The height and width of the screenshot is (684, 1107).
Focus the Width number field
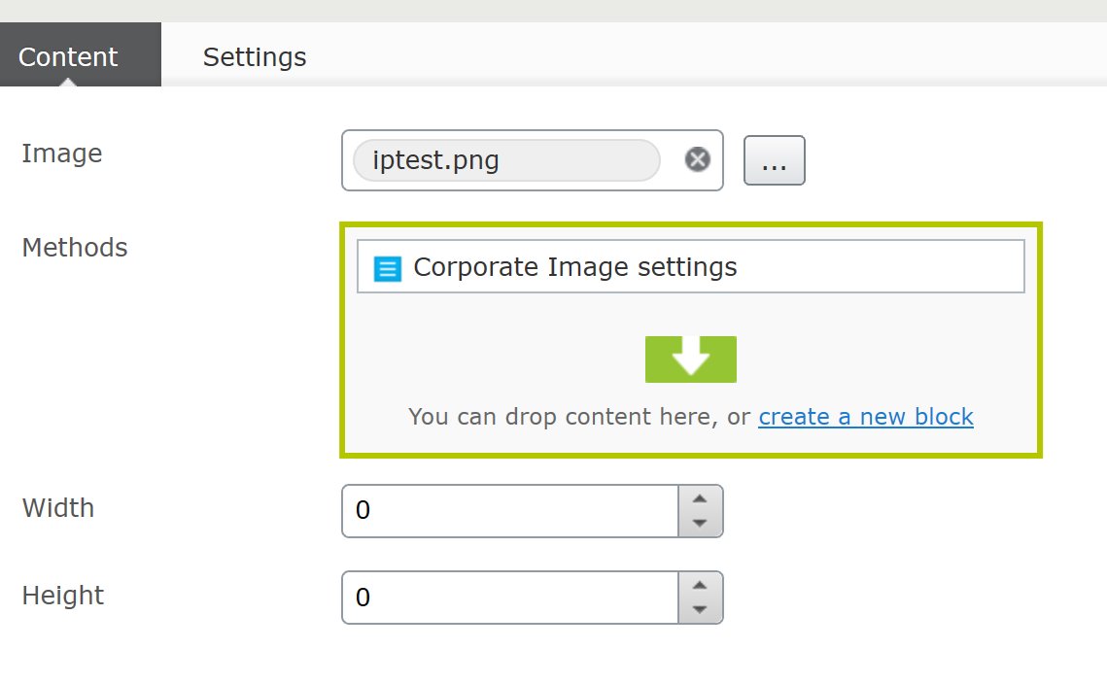coord(510,511)
